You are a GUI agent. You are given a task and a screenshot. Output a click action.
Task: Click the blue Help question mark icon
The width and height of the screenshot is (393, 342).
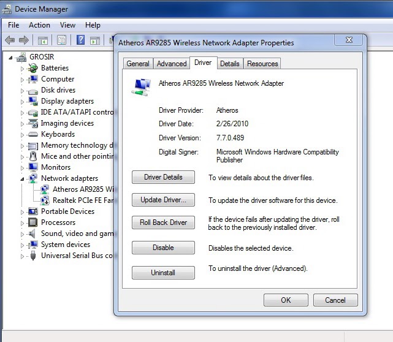pyautogui.click(x=80, y=40)
